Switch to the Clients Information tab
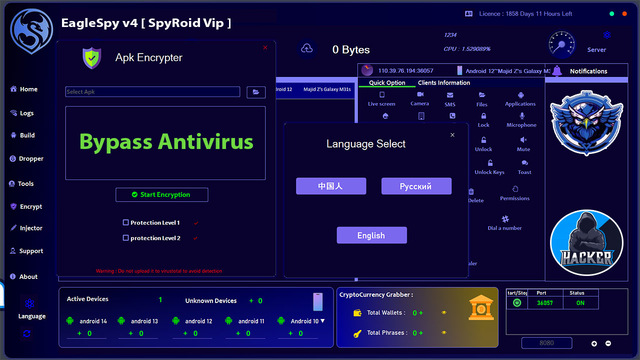The height and width of the screenshot is (360, 640). [x=443, y=82]
